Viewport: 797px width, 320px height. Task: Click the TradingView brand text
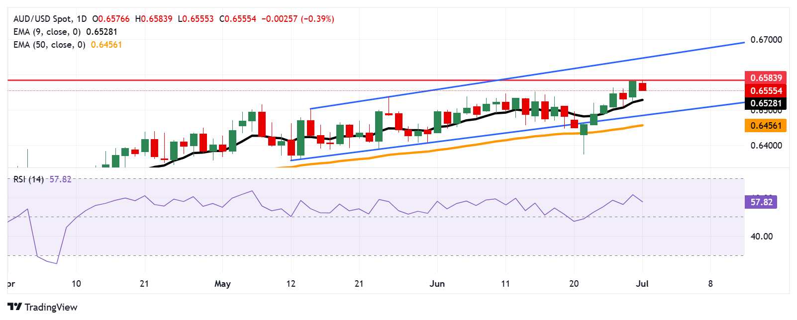(x=51, y=307)
